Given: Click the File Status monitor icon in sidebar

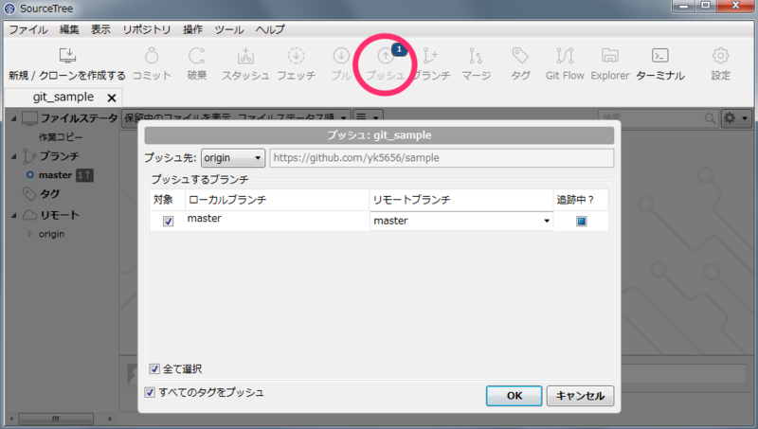Looking at the screenshot, I should point(29,118).
